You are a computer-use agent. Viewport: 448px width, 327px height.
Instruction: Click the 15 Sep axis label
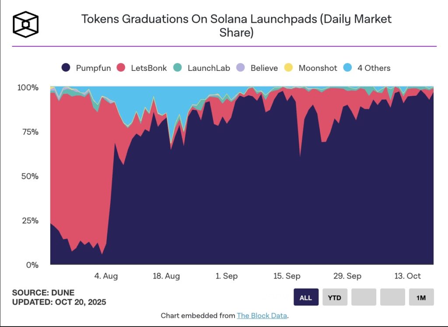pos(287,276)
